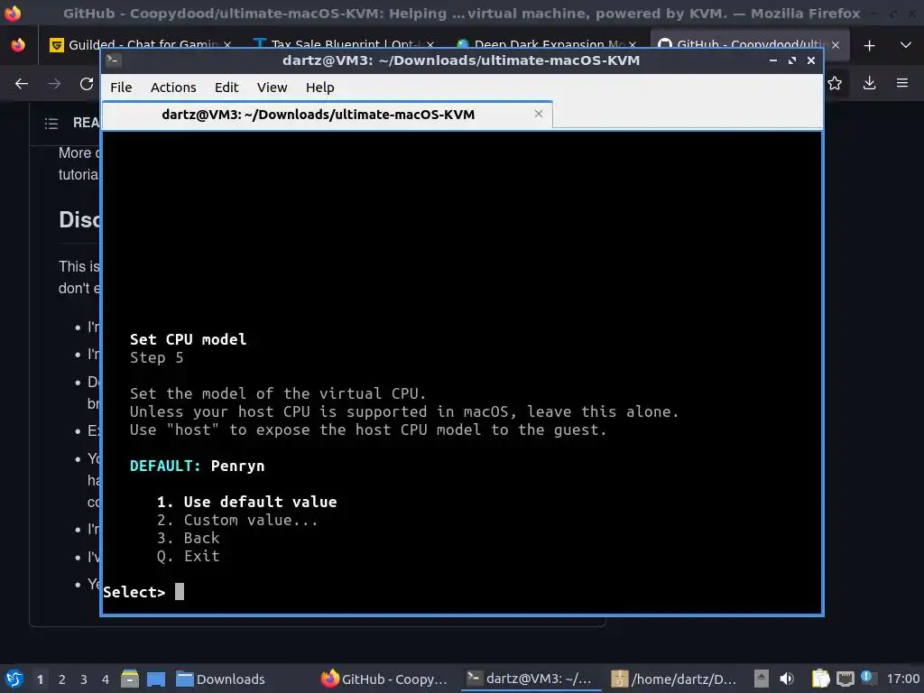
Task: Switch to workspace 4
Action: coord(106,679)
